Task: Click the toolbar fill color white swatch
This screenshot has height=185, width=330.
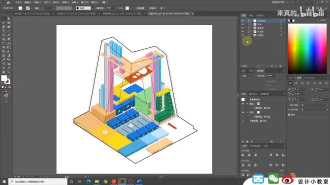Action: [x=4, y=78]
